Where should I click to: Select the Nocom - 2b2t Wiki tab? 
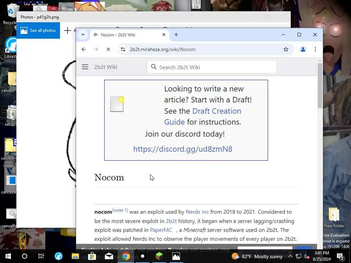click(x=129, y=35)
